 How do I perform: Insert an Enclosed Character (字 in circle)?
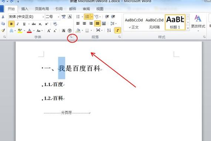[70, 30]
